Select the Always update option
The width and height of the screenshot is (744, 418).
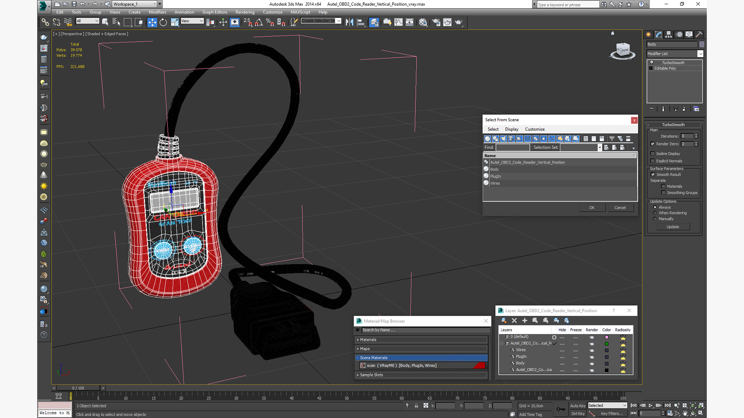click(x=655, y=207)
